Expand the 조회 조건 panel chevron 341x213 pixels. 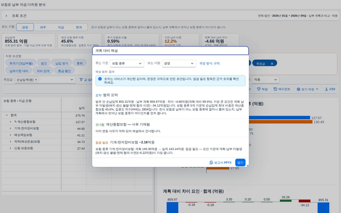pyautogui.click(x=6, y=16)
